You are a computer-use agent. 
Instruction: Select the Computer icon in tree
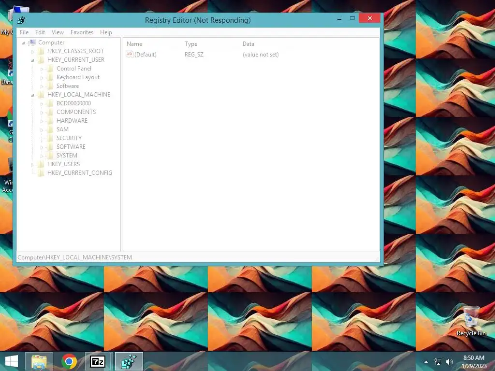(x=32, y=43)
